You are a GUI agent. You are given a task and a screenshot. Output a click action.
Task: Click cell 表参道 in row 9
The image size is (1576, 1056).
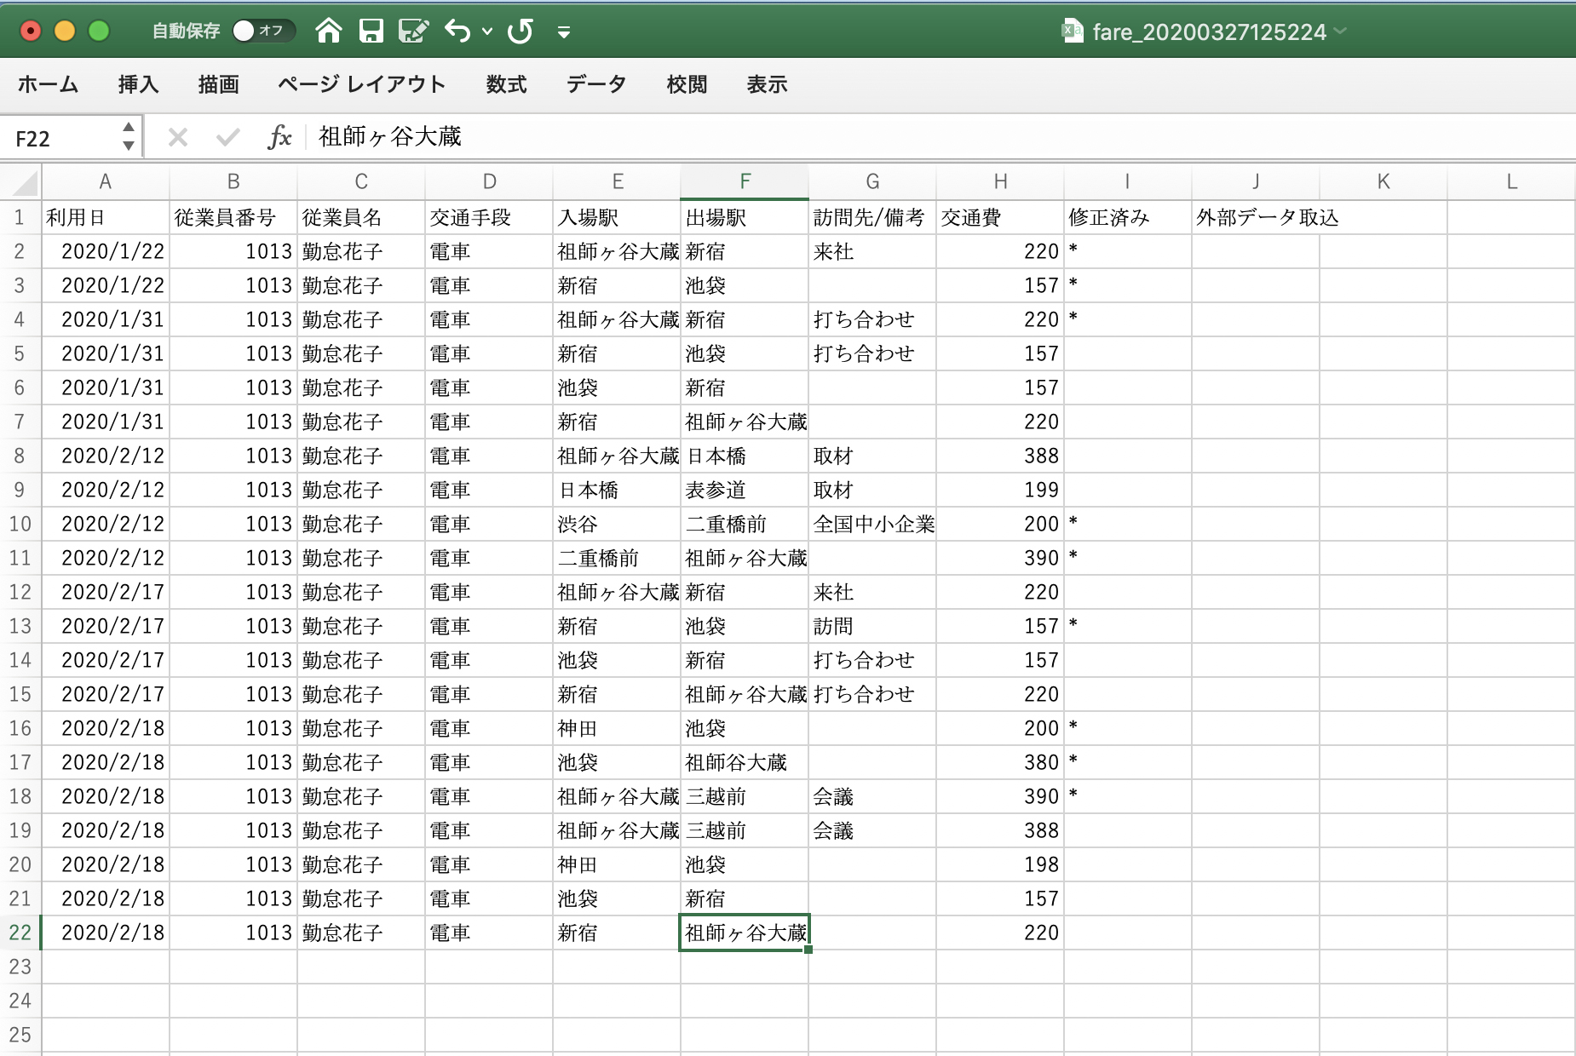click(745, 490)
